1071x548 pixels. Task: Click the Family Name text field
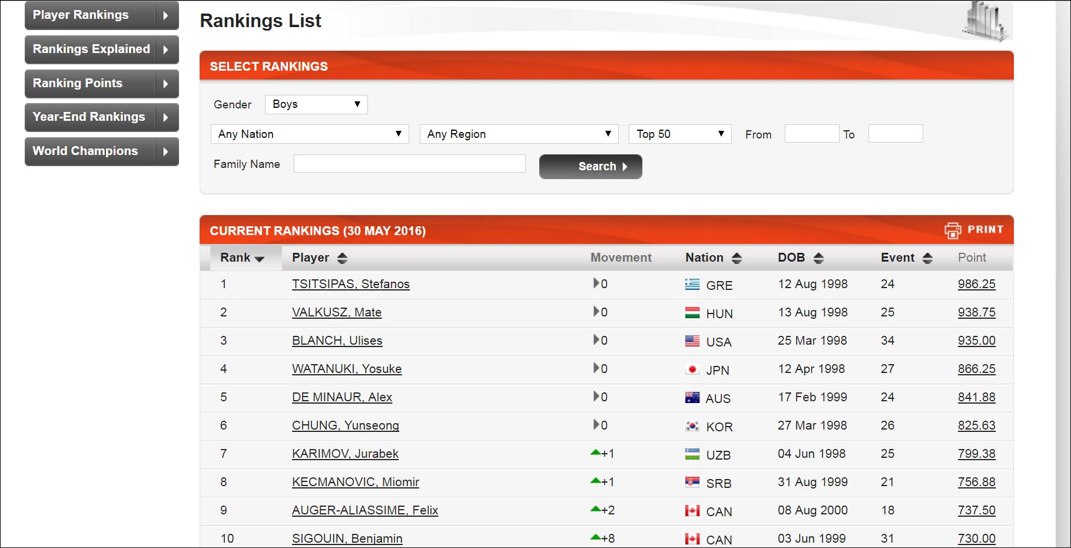pos(409,164)
